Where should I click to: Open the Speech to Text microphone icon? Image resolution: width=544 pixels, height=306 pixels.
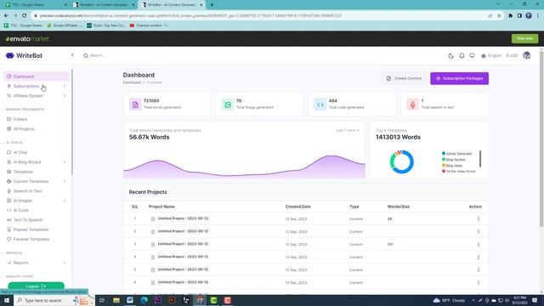pyautogui.click(x=9, y=191)
